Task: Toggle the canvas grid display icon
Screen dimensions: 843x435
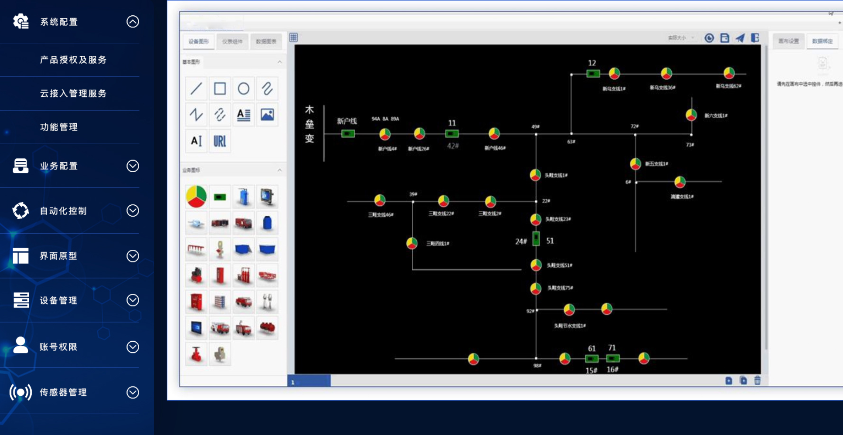Action: 293,37
